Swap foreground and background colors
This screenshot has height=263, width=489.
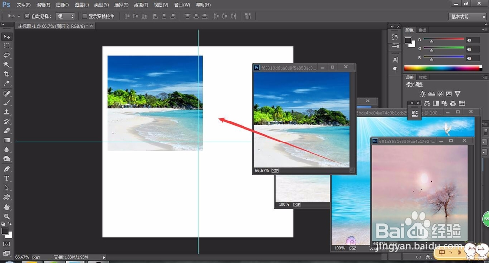[x=10, y=224]
